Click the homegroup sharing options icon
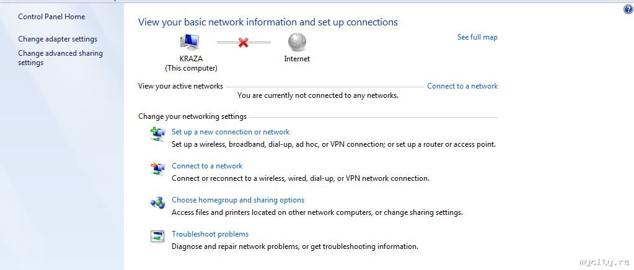The width and height of the screenshot is (634, 270). (157, 202)
